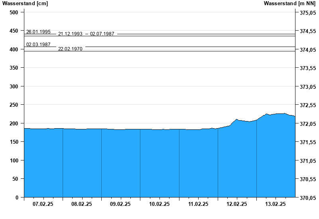The image size is (319, 219).
Task: Click the 09.02.25 date label
Action: pos(120,204)
